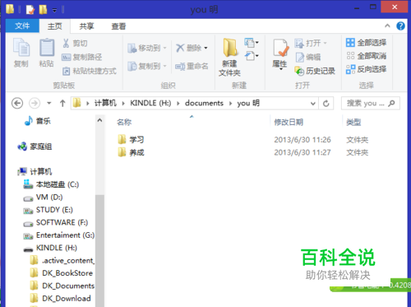Screen dimensions: 411x307
Task: Switch to the Share (共享) tab
Action: [x=86, y=26]
